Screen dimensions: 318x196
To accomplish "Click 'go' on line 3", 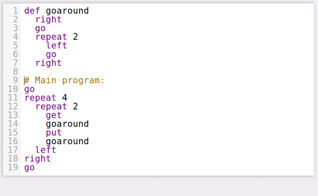I will [x=40, y=28].
